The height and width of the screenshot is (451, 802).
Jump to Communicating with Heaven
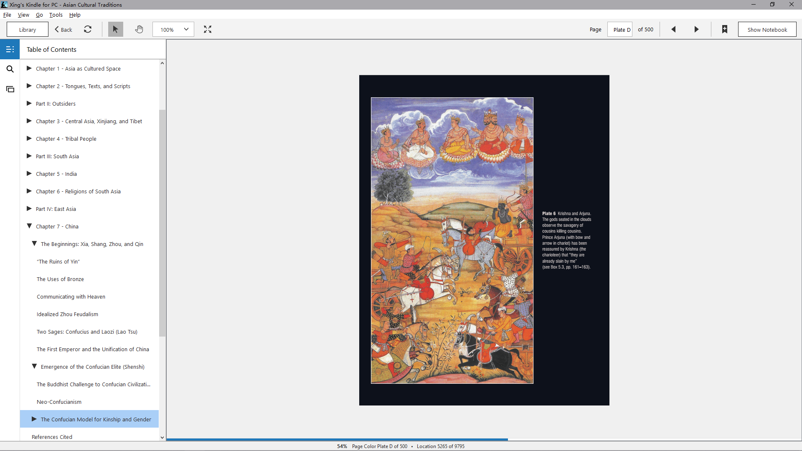[71, 296]
